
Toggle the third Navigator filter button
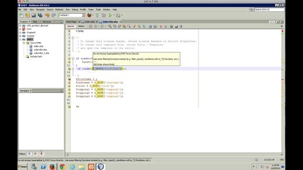click(x=41, y=154)
